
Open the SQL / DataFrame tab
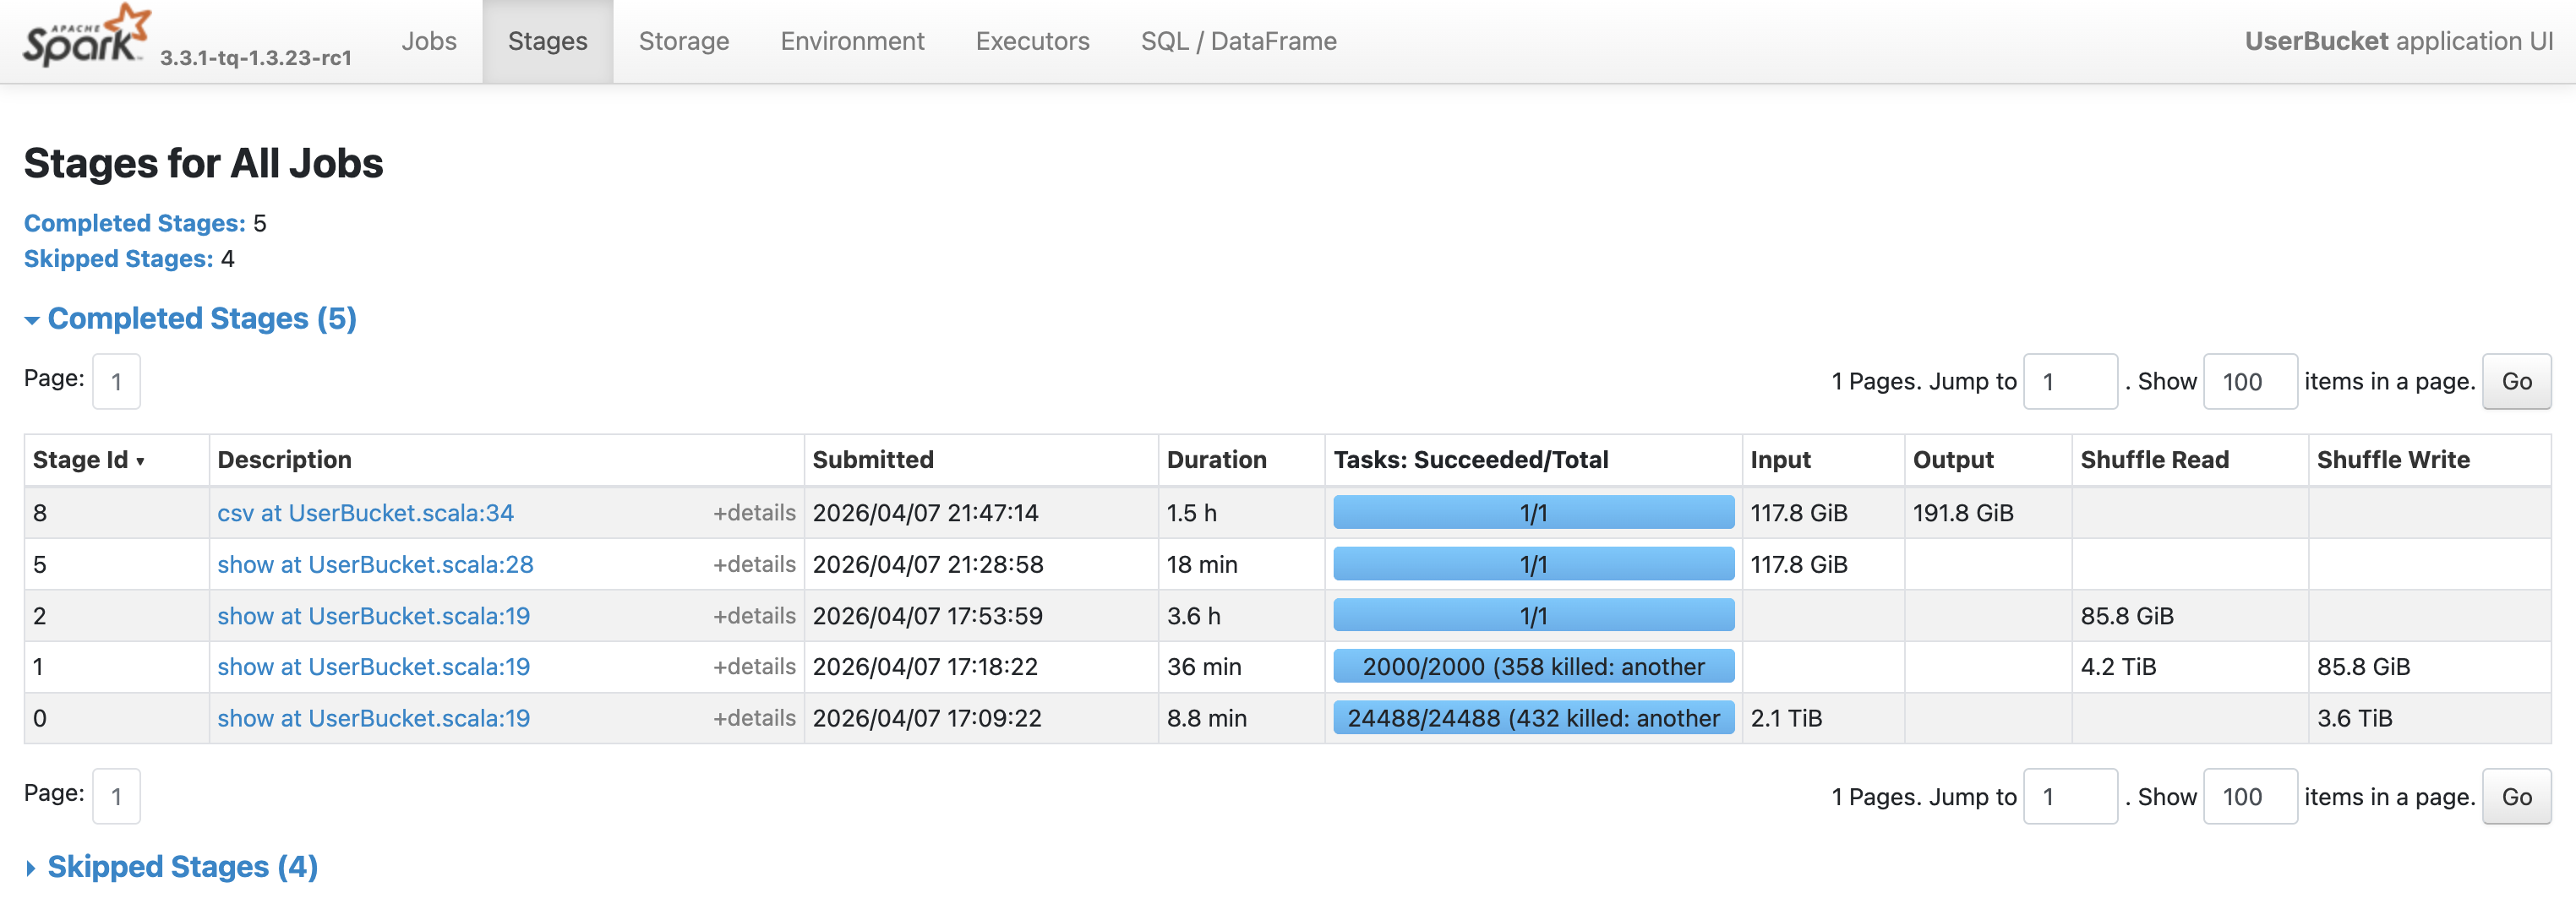point(1237,41)
